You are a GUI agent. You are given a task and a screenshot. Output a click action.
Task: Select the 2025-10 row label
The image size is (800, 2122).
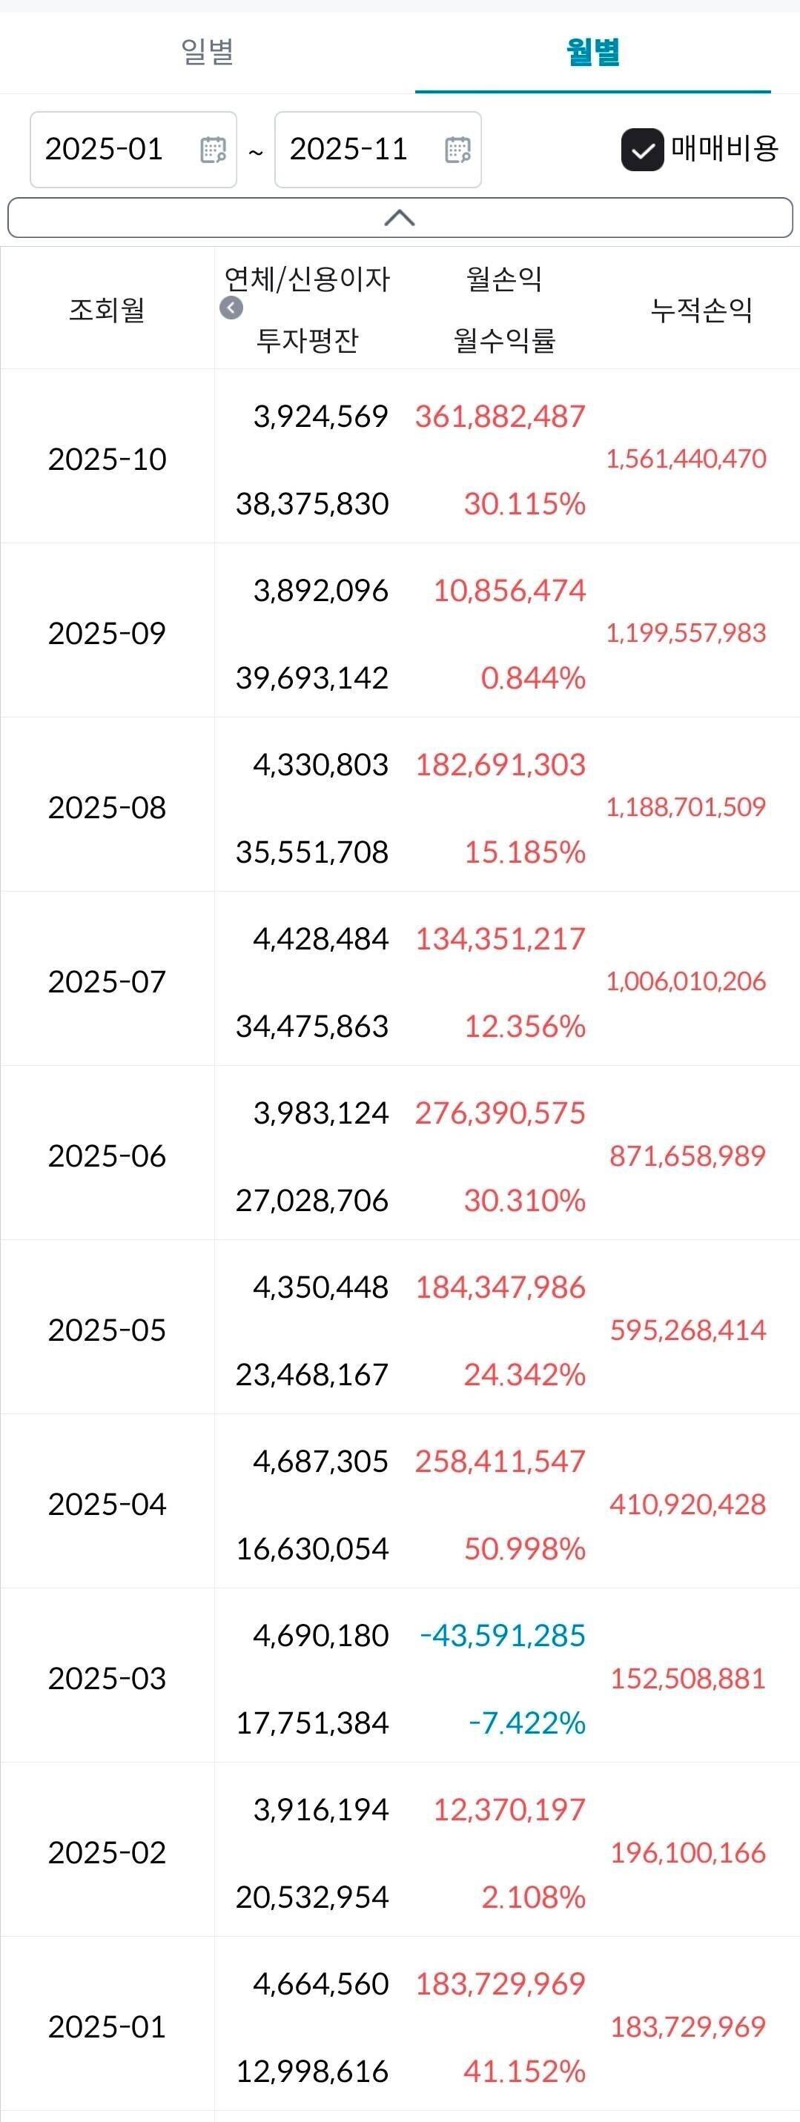(107, 460)
